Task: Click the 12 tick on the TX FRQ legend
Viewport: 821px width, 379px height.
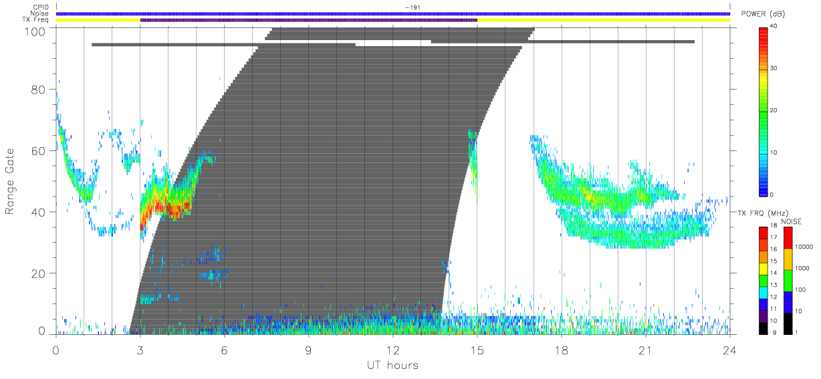Action: pyautogui.click(x=775, y=296)
